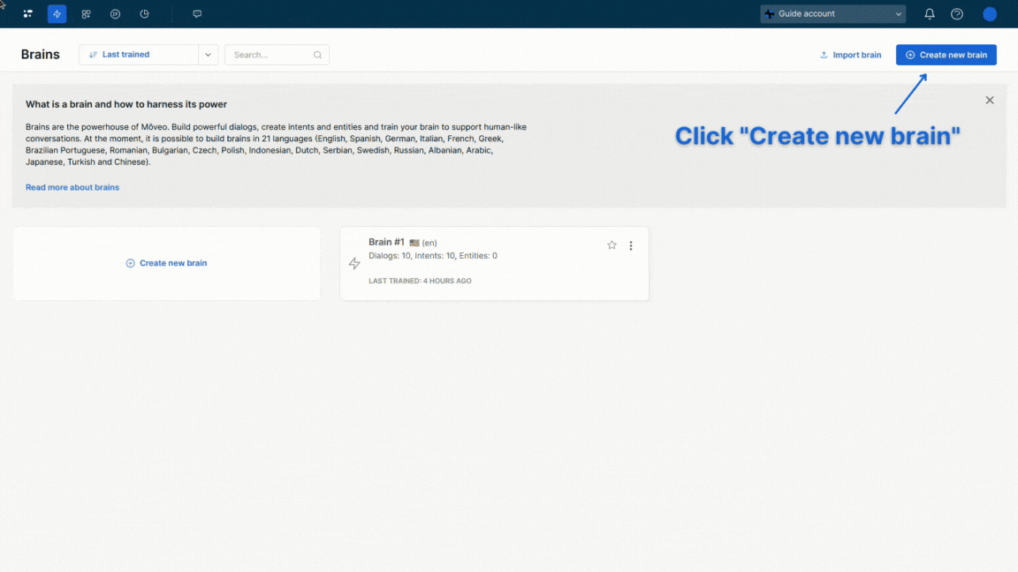Open the rules 'IF' circle icon
The image size is (1018, 572).
115,14
